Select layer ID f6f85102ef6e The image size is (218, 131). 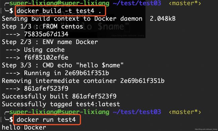tap(46, 58)
